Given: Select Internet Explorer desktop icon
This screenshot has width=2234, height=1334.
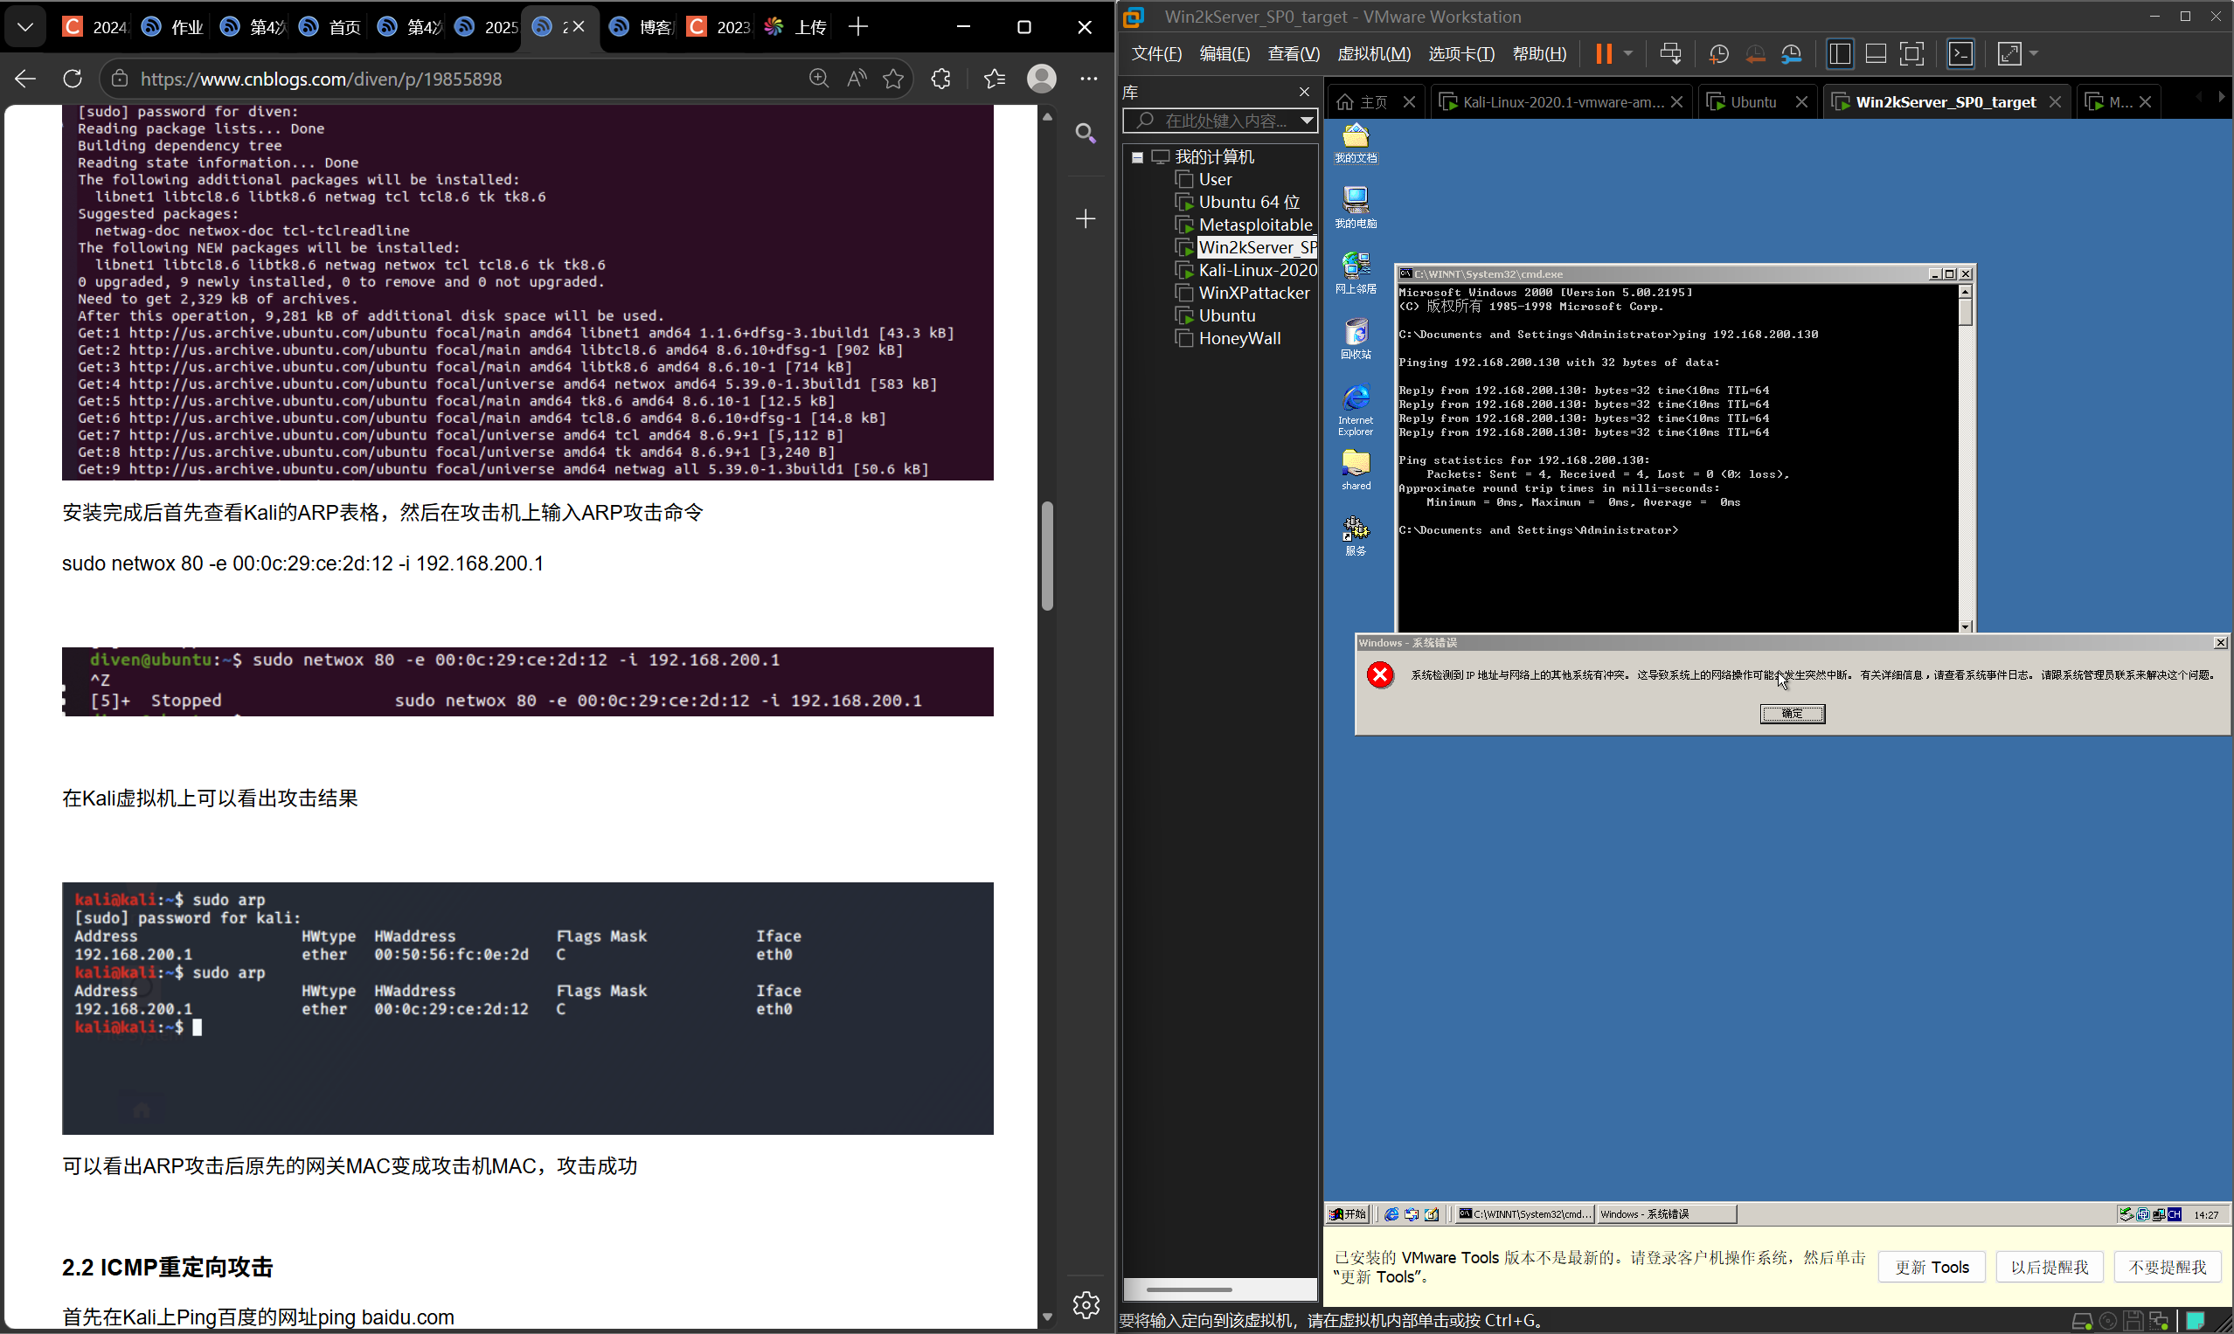Looking at the screenshot, I should pos(1356,411).
